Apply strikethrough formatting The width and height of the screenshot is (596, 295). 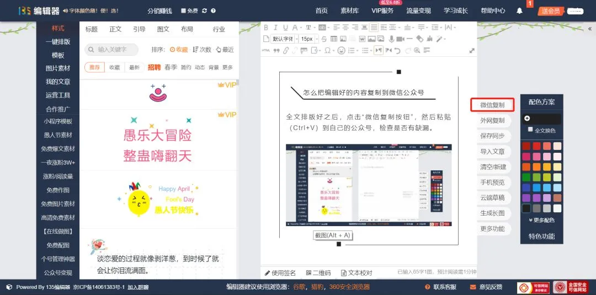click(324, 39)
